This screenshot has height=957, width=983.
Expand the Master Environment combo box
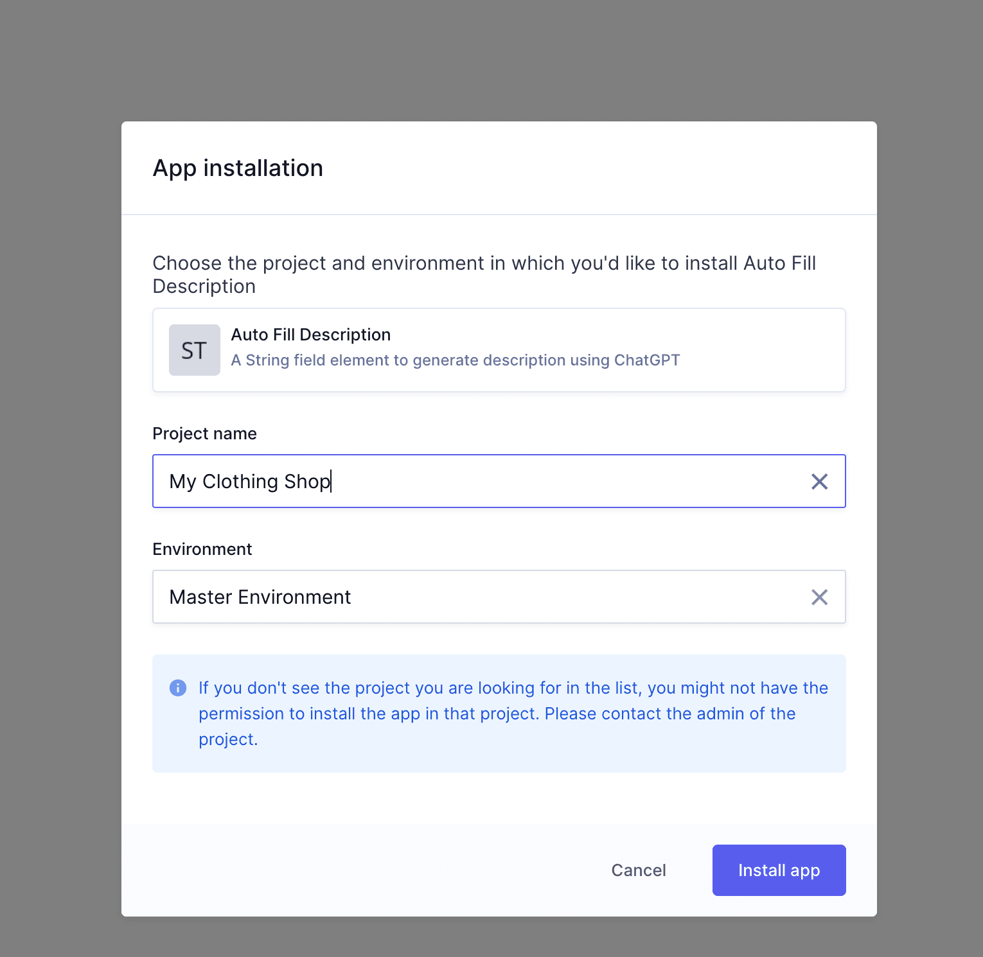coord(450,597)
